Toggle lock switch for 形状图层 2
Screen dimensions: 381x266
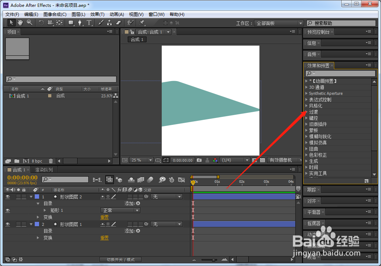pos(24,197)
